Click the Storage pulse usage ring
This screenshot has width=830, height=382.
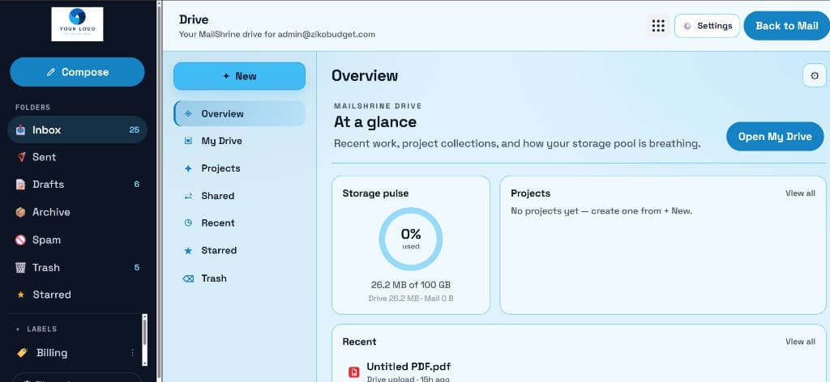pyautogui.click(x=411, y=240)
